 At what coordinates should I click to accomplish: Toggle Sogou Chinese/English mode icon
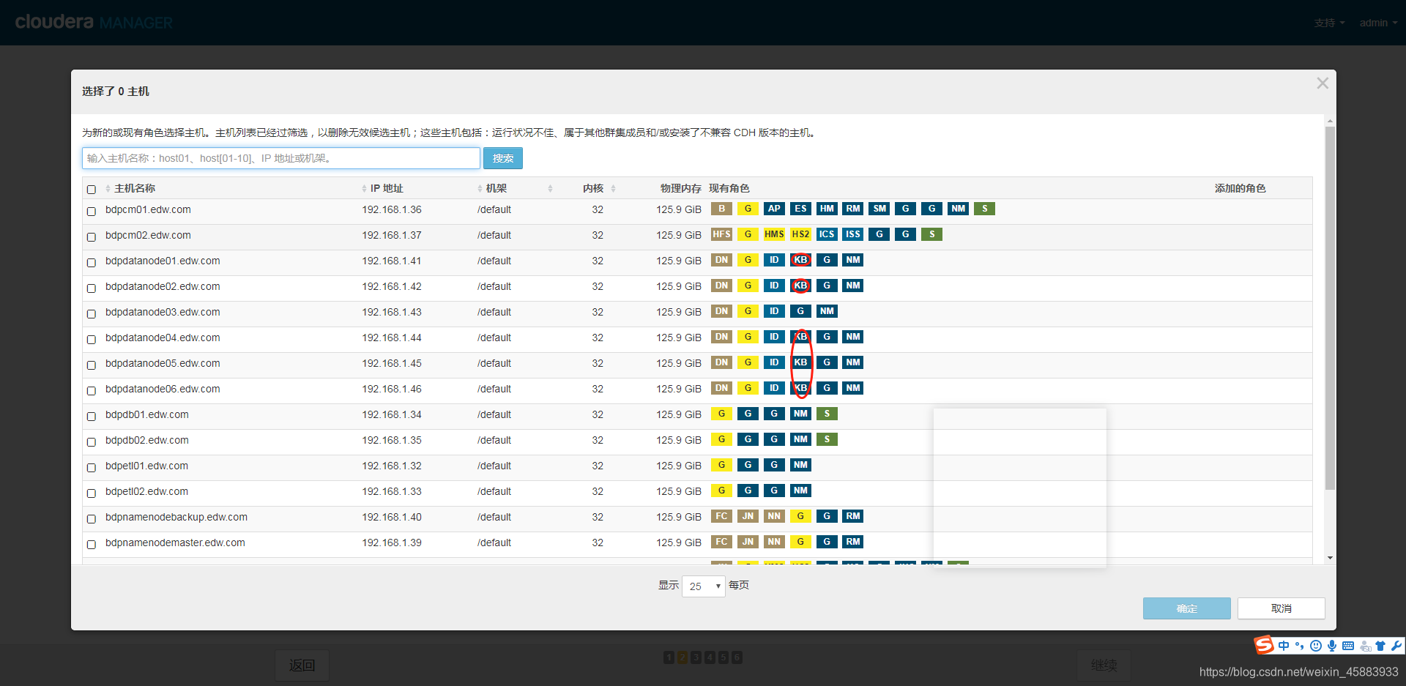pyautogui.click(x=1284, y=646)
